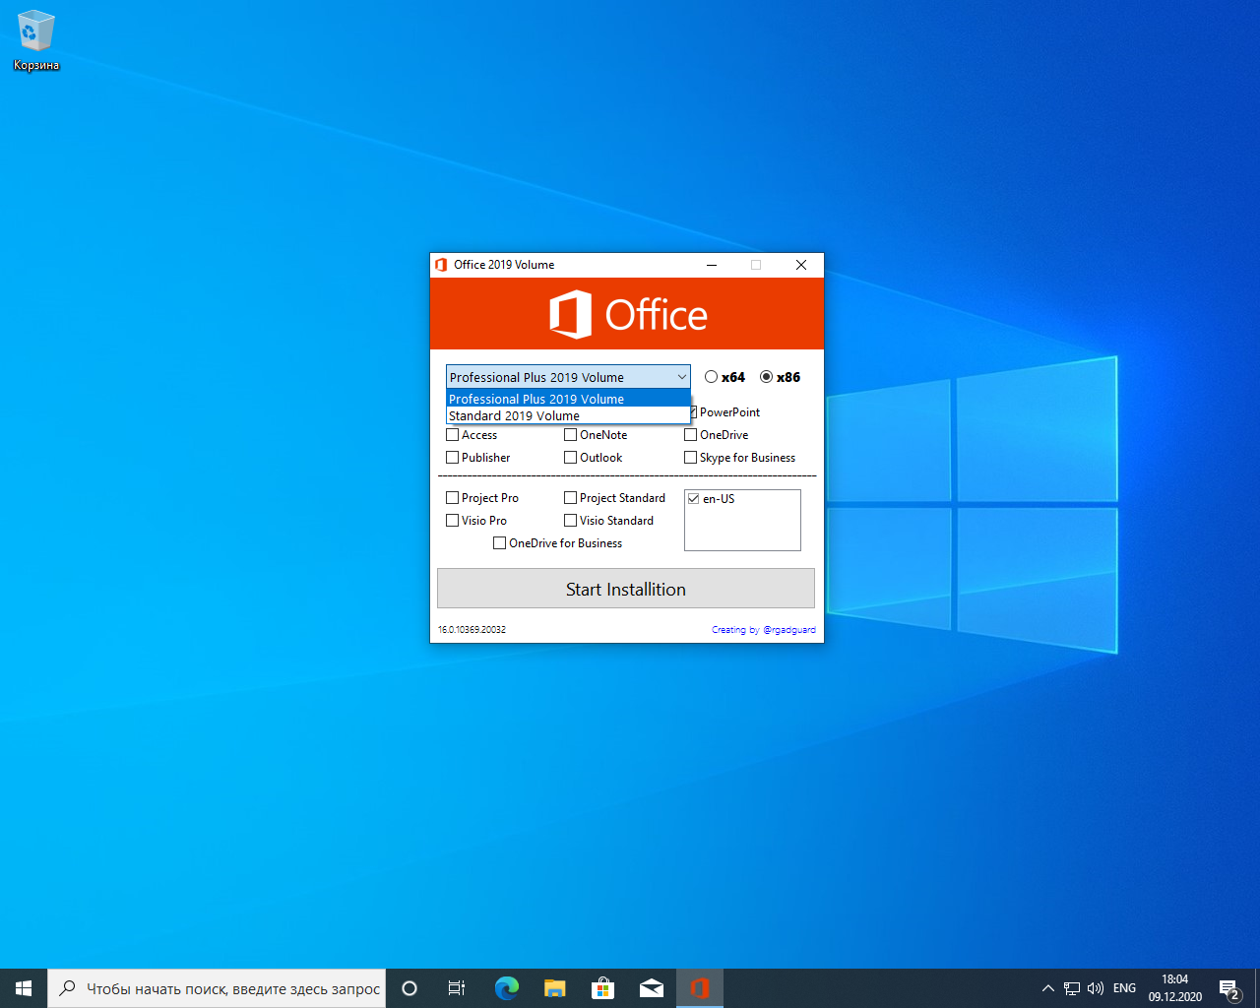
Task: Open Recycle Bin icon on desktop
Action: point(35,41)
